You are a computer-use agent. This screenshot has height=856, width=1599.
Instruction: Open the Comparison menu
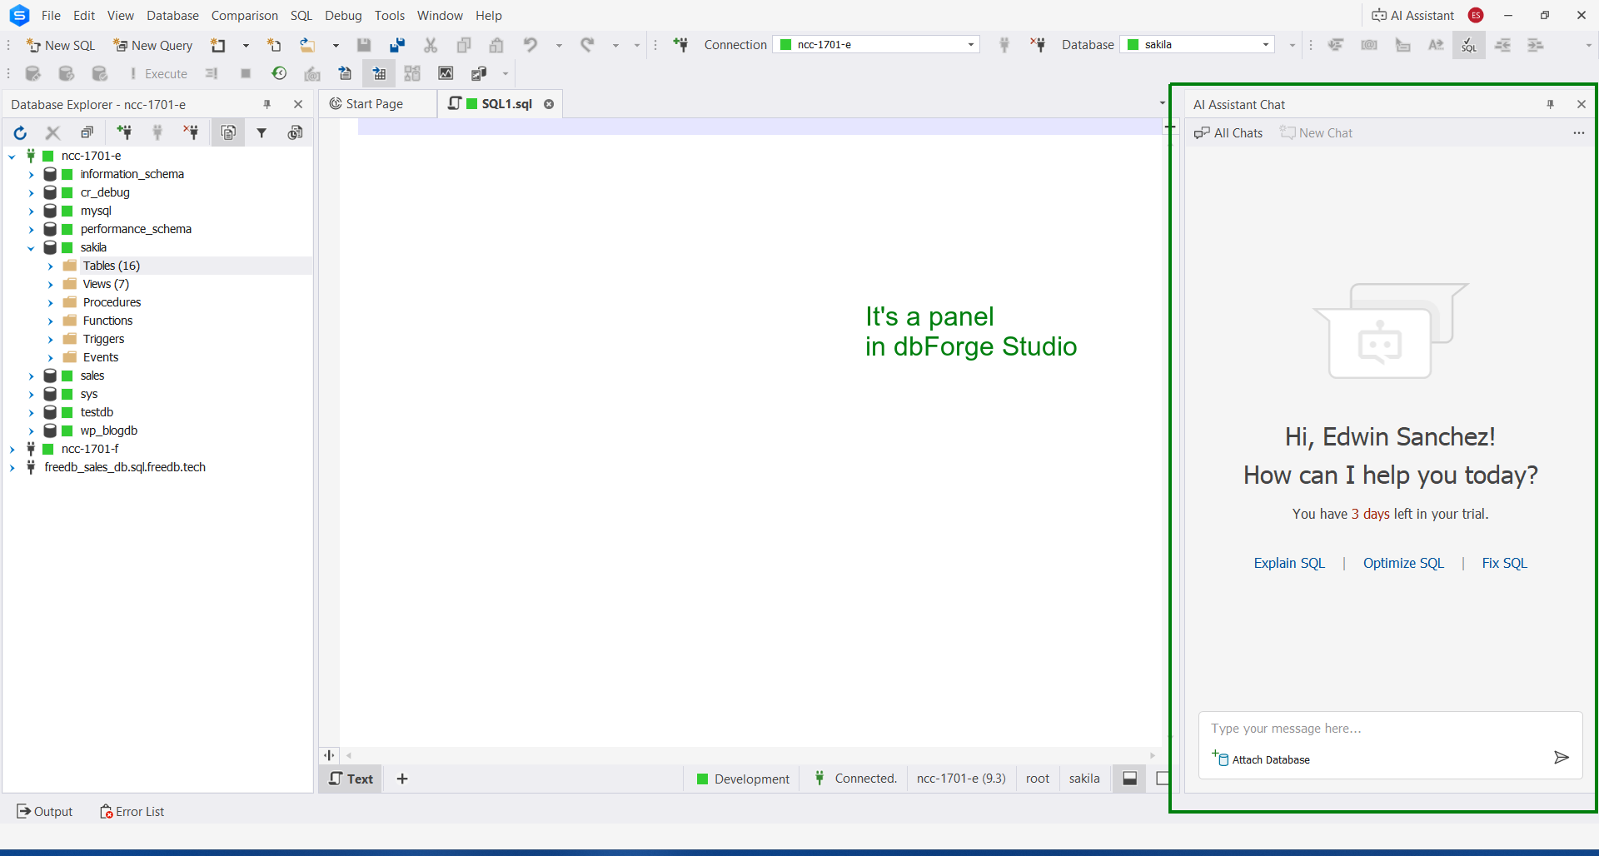(244, 15)
